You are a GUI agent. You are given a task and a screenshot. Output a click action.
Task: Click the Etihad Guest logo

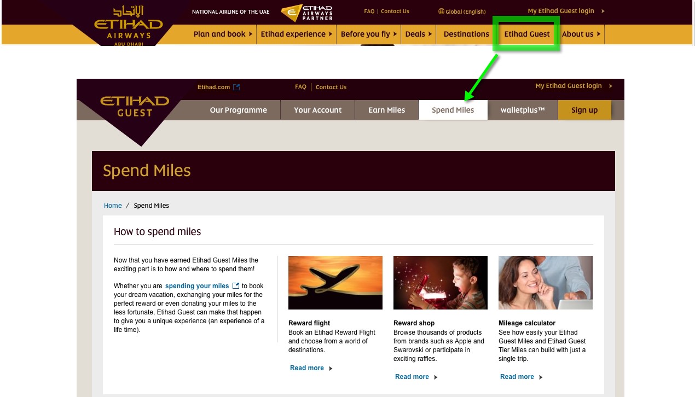pos(135,106)
